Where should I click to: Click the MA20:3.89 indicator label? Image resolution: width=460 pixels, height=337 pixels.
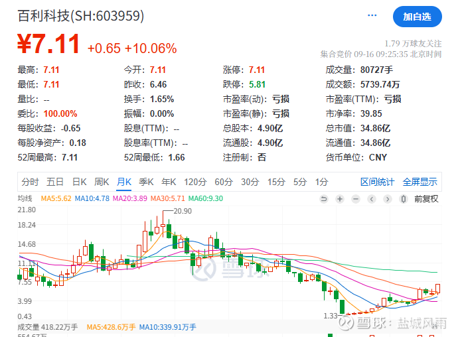click(x=129, y=198)
